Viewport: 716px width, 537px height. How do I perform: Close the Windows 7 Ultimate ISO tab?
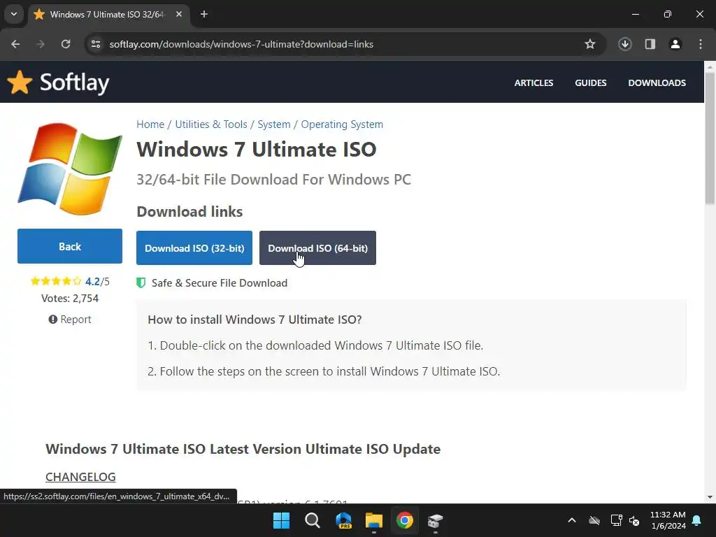(179, 14)
